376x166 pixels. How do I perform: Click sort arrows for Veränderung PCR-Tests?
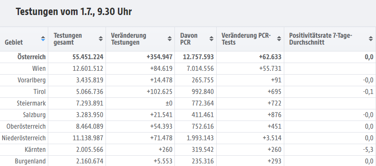(279, 39)
